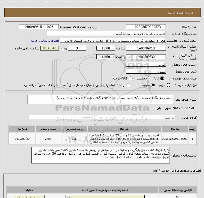204x198 pixels.
Task: Click the remaining days field showing 3
Action: (77, 48)
